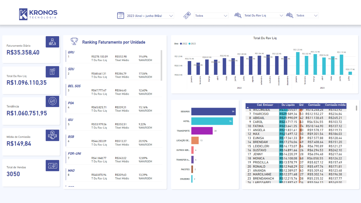Click the janeiro 2022 bar labeled R$0.74 Mi
Image resolution: width=361 pixels, height=203 pixels.
(x=189, y=68)
